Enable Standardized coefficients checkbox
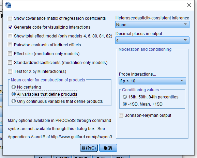The width and height of the screenshot is (197, 158). click(x=10, y=63)
